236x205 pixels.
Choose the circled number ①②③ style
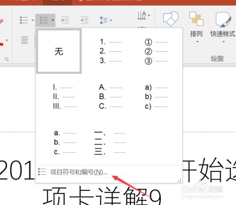tap(156, 51)
